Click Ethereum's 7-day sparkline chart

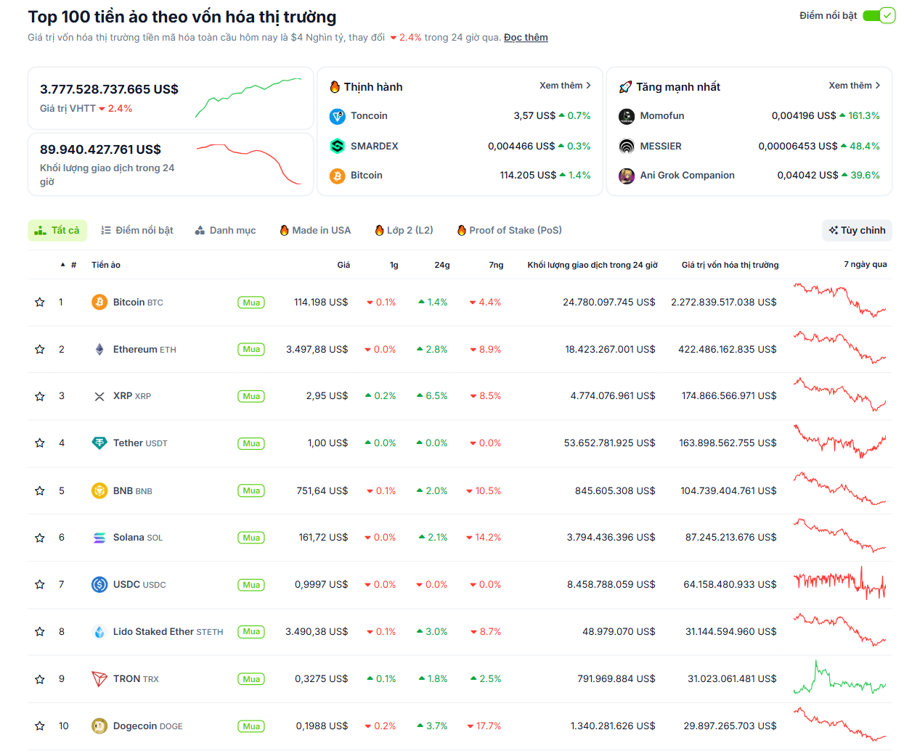pos(840,349)
